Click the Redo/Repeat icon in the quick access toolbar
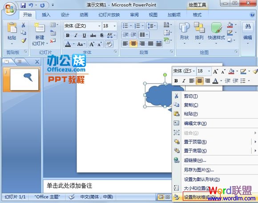The width and height of the screenshot is (258, 203). point(42,5)
